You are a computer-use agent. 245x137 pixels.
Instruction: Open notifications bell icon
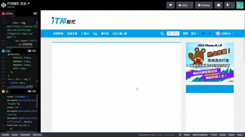pyautogui.click(x=210, y=33)
